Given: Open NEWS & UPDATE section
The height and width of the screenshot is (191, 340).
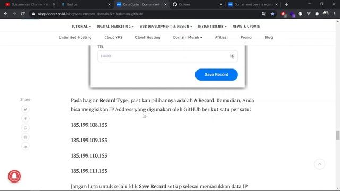Looking at the screenshot, I should point(246,27).
